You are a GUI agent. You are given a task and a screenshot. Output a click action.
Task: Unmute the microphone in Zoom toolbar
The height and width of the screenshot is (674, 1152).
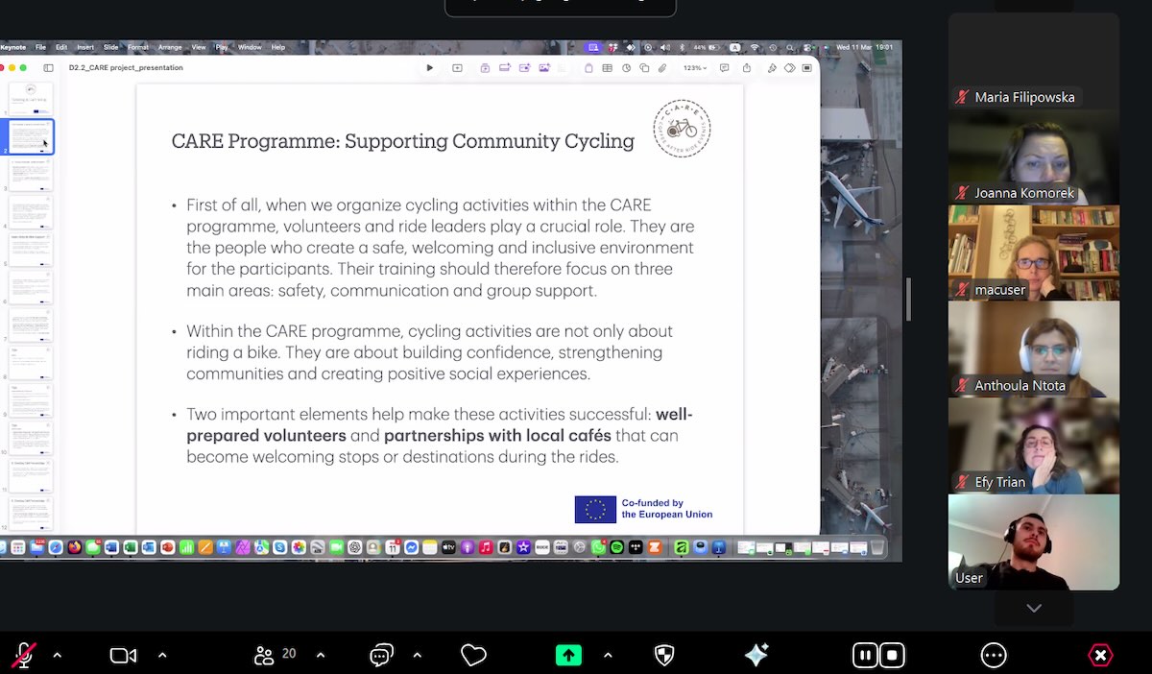point(23,656)
